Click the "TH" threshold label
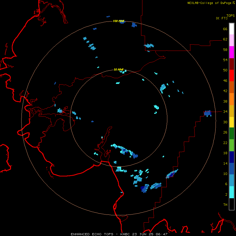The height and width of the screenshot is (236, 236). pos(225,205)
